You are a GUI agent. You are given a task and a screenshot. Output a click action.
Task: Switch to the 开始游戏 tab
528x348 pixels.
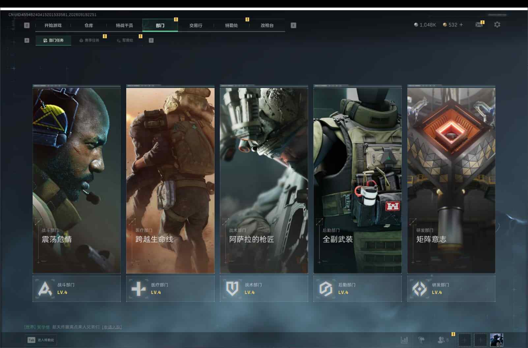[53, 25]
